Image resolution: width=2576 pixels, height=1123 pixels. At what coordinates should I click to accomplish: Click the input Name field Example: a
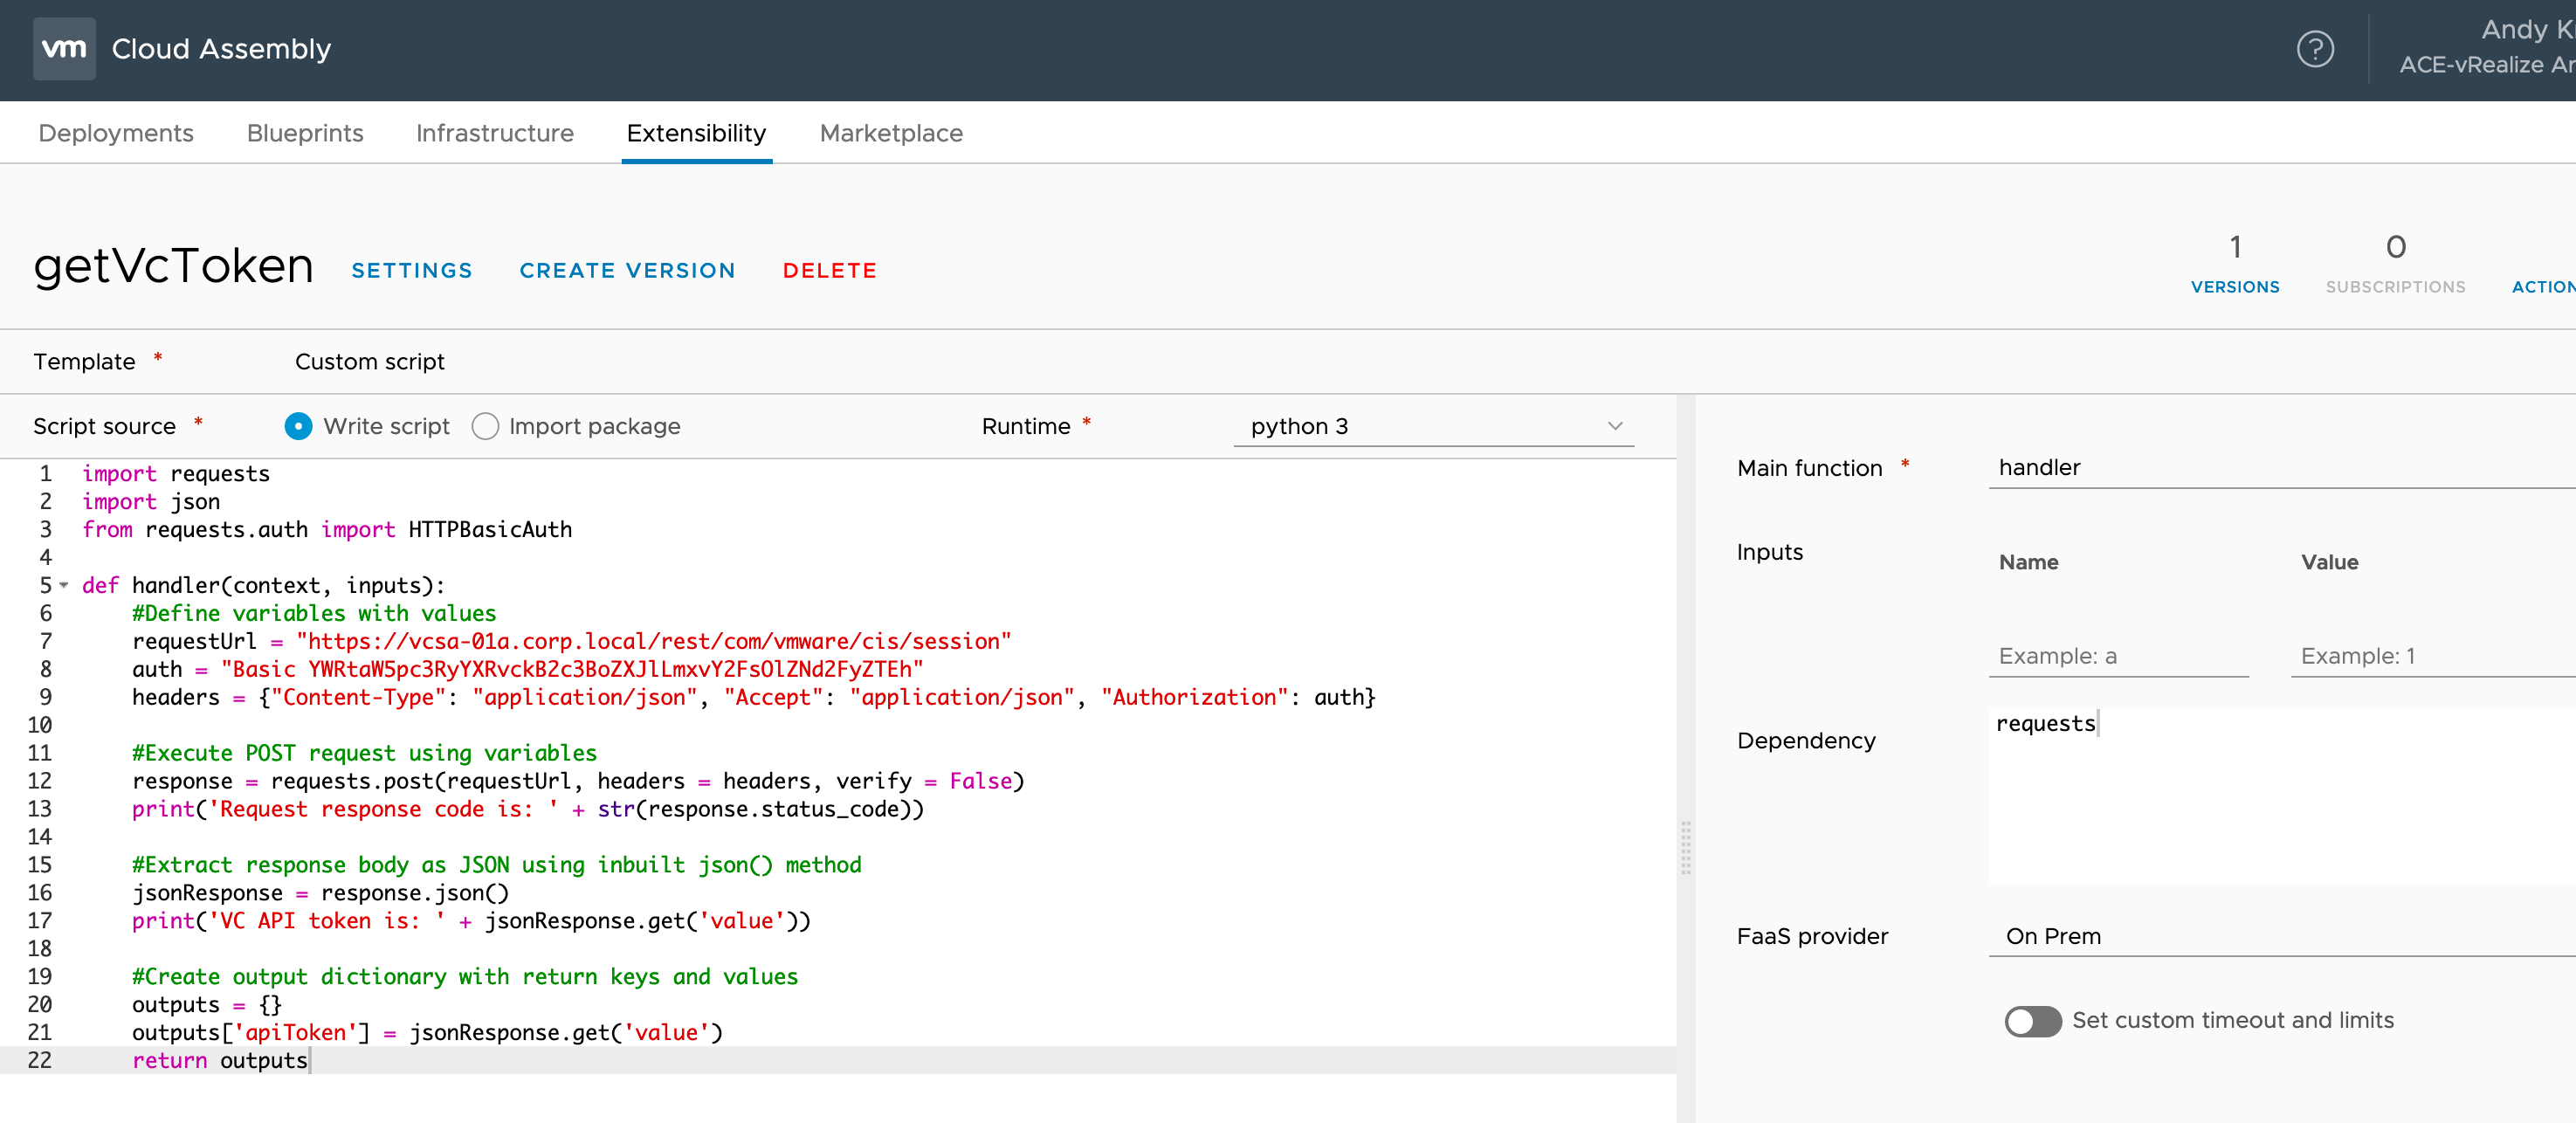tap(2118, 656)
